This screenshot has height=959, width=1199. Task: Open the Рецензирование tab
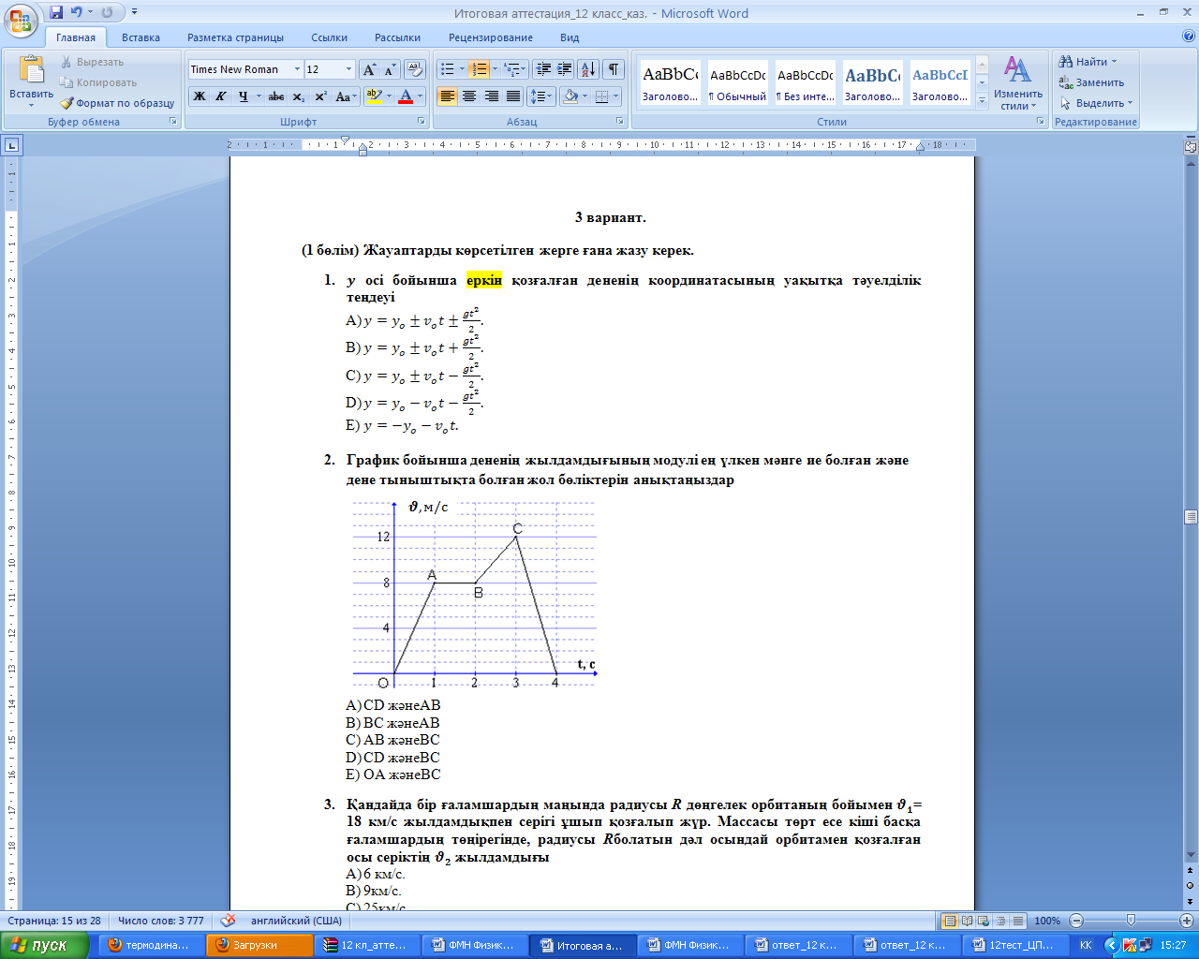click(491, 37)
